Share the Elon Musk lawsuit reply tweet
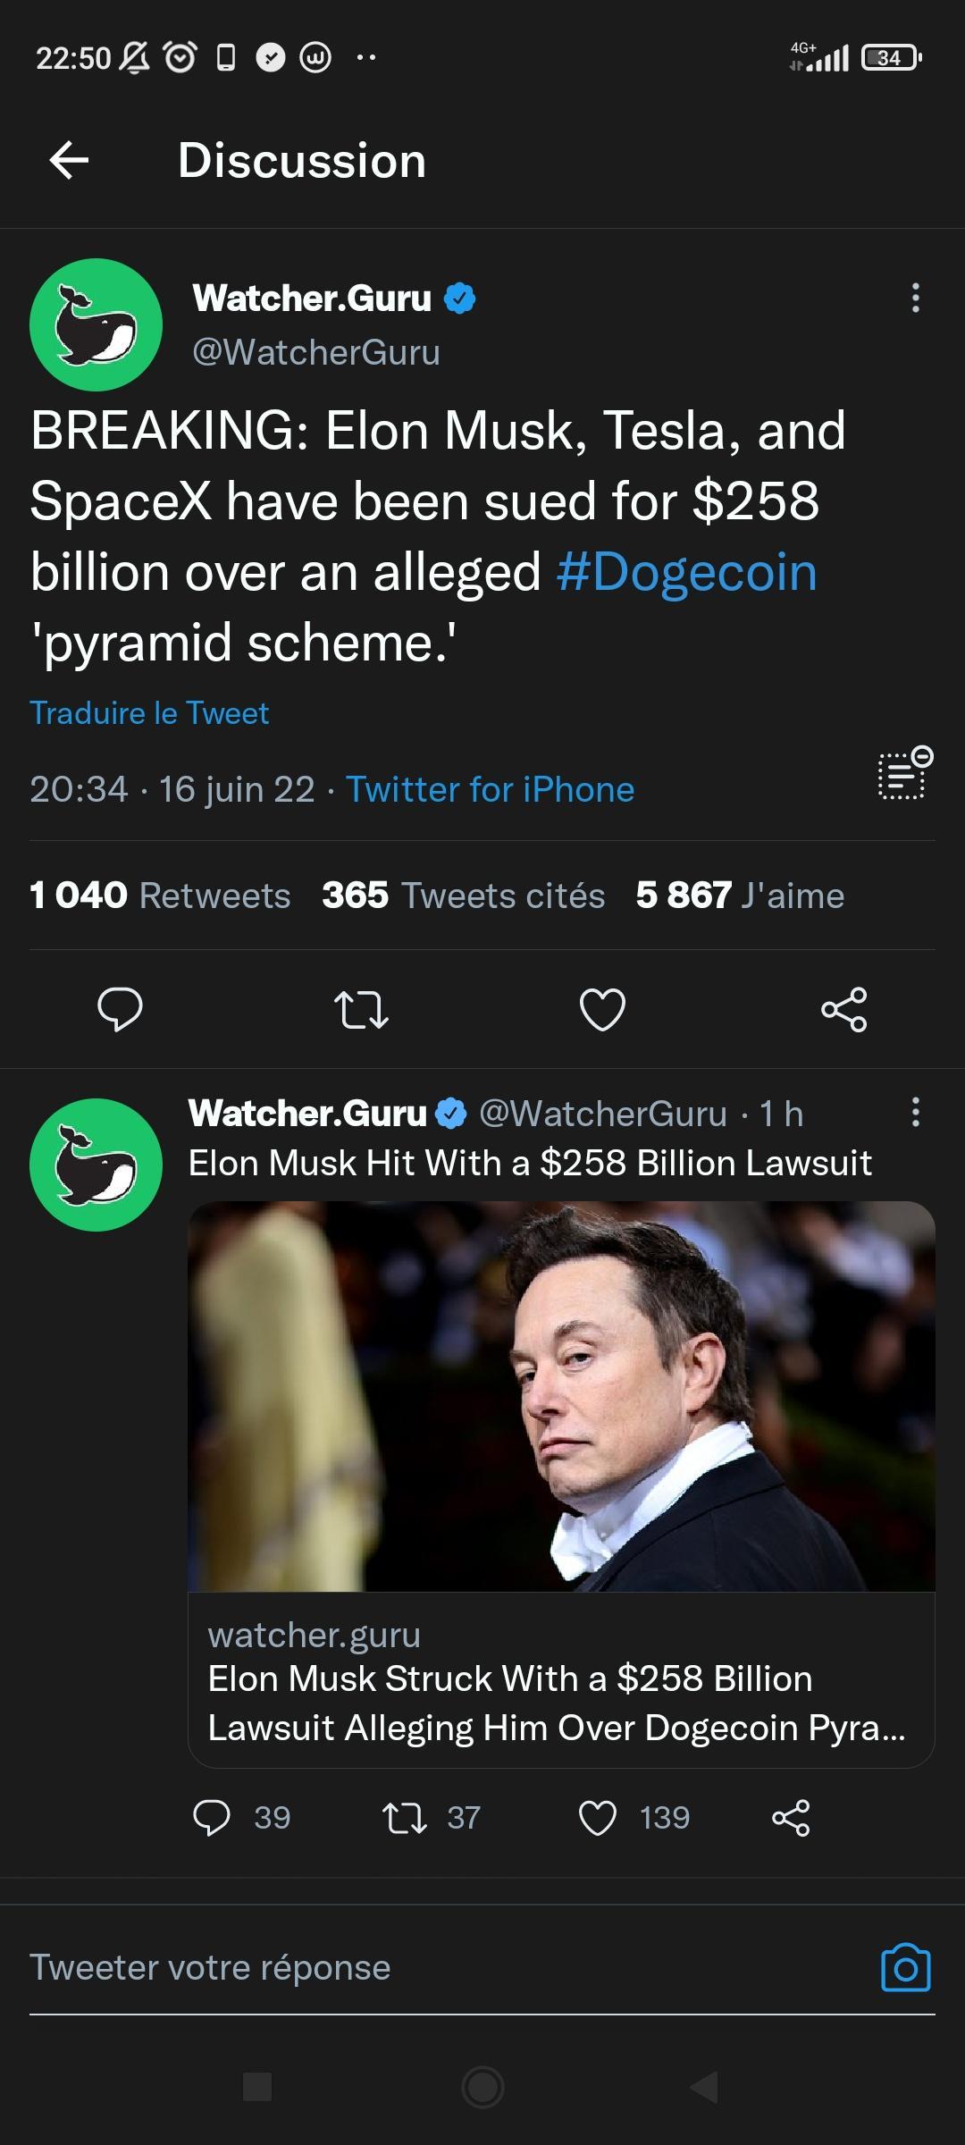 pyautogui.click(x=792, y=1817)
